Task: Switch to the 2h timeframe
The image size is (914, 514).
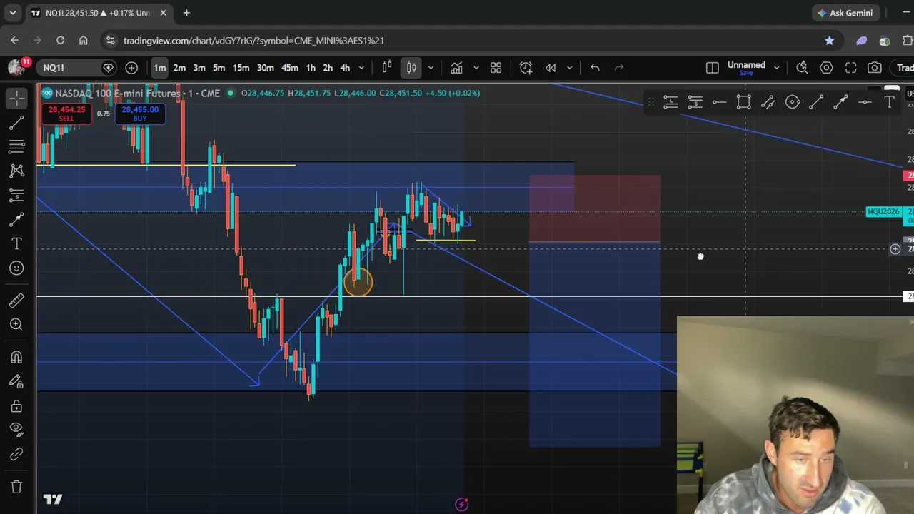Action: point(328,68)
